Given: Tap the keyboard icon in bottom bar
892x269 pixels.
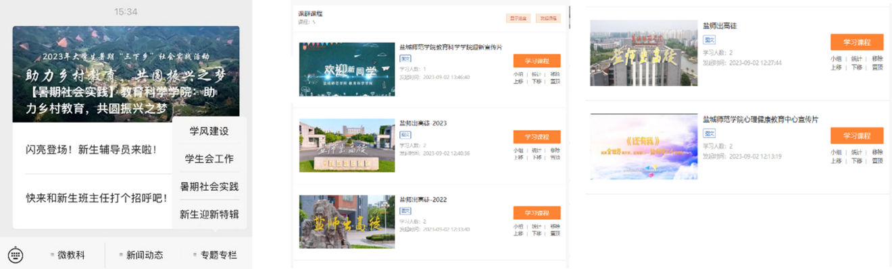Looking at the screenshot, I should pos(15,255).
